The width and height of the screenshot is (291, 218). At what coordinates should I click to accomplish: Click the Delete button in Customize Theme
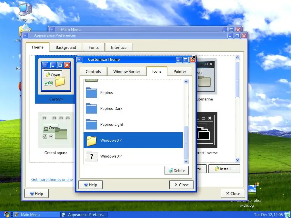(176, 171)
